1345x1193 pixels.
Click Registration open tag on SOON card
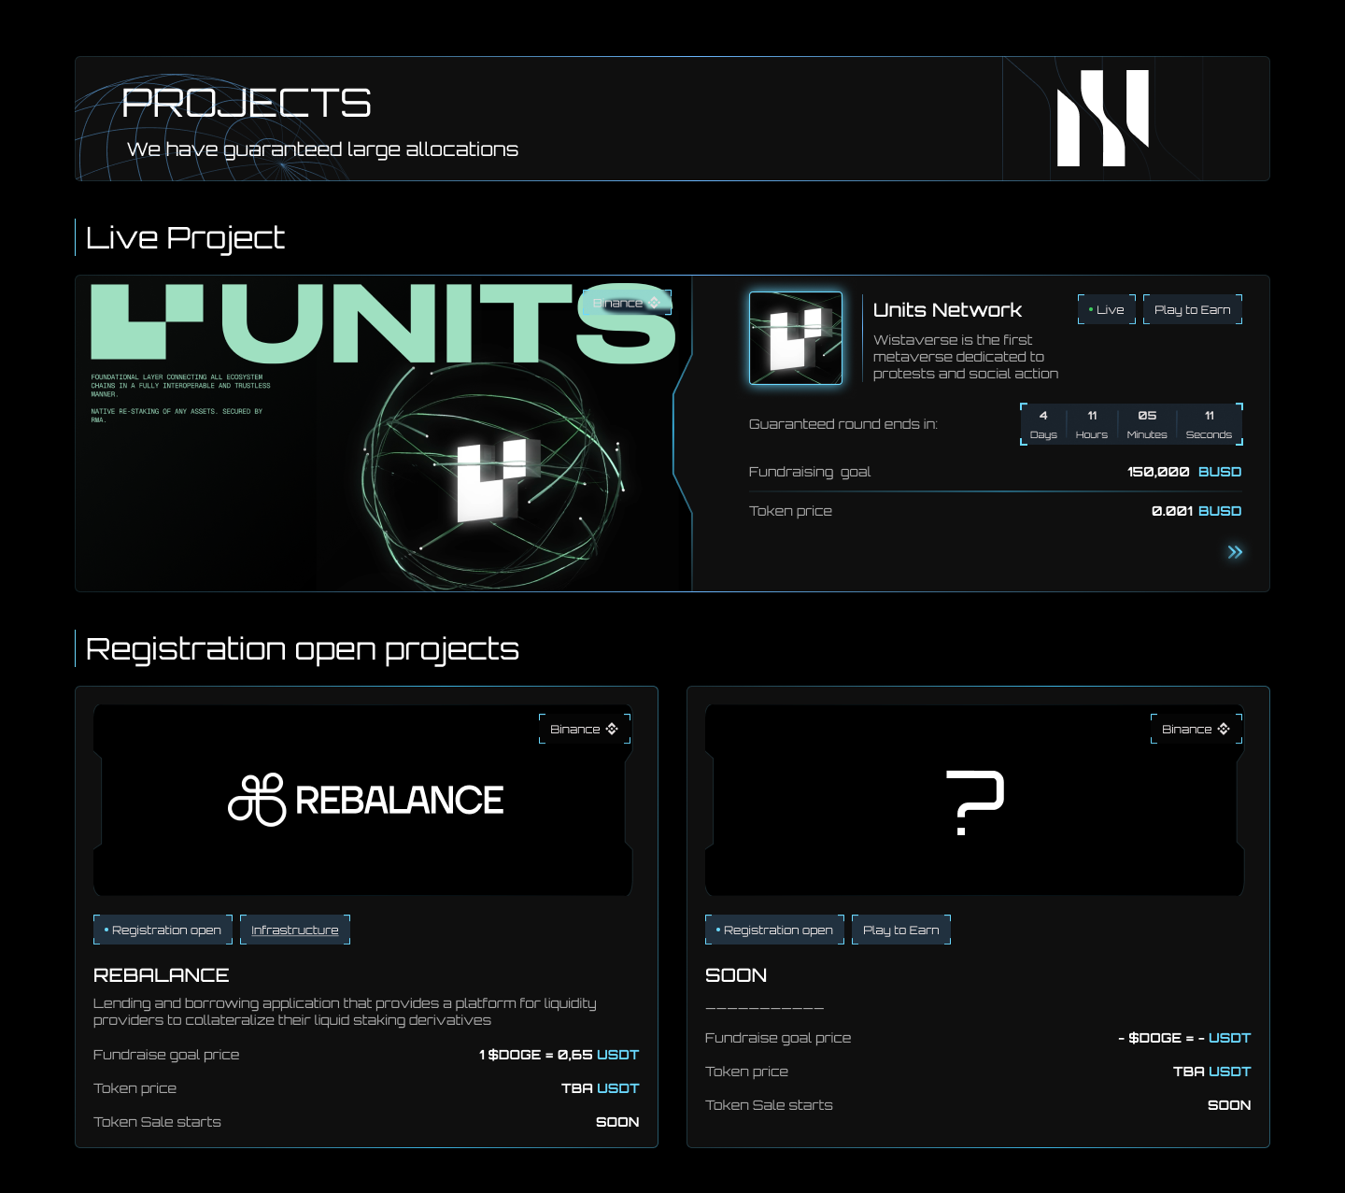pyautogui.click(x=774, y=930)
